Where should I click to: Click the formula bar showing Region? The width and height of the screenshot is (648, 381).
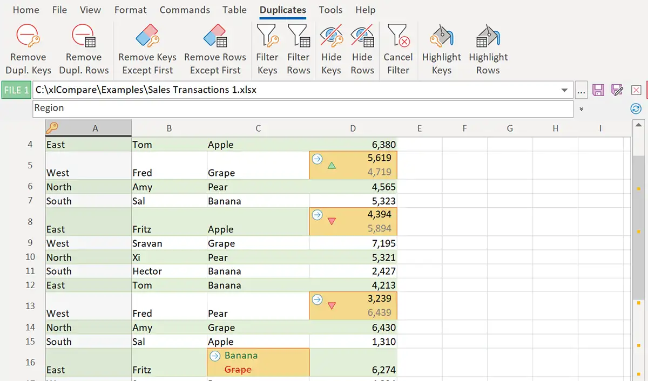tap(302, 108)
